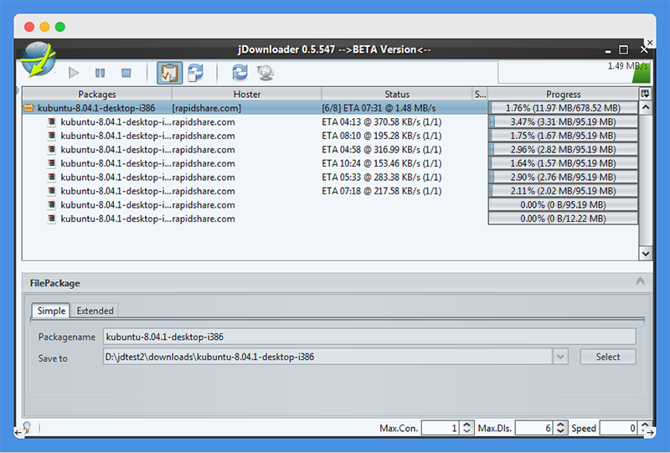Click archive icon of the 0 B/12.22 MB file

click(52, 219)
